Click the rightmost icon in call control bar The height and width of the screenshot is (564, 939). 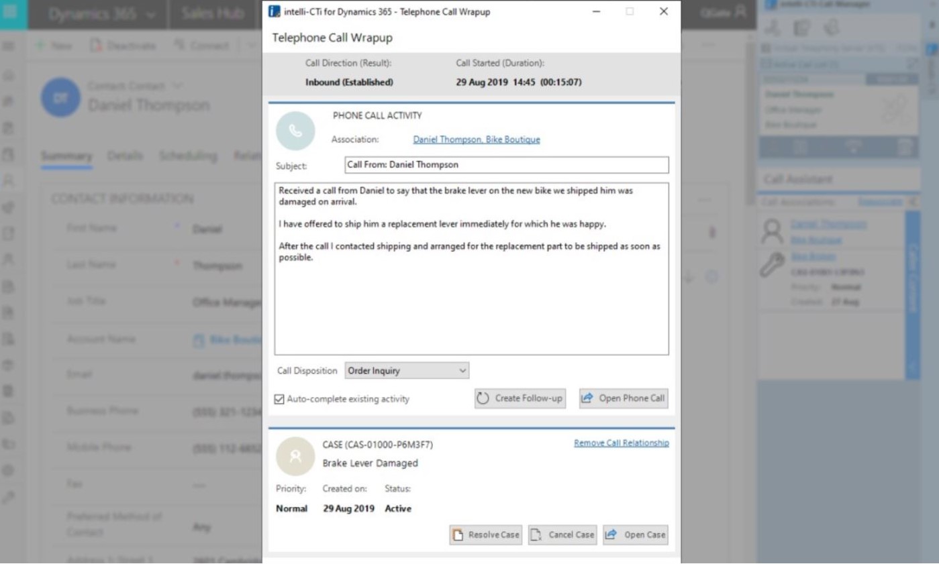tap(905, 146)
